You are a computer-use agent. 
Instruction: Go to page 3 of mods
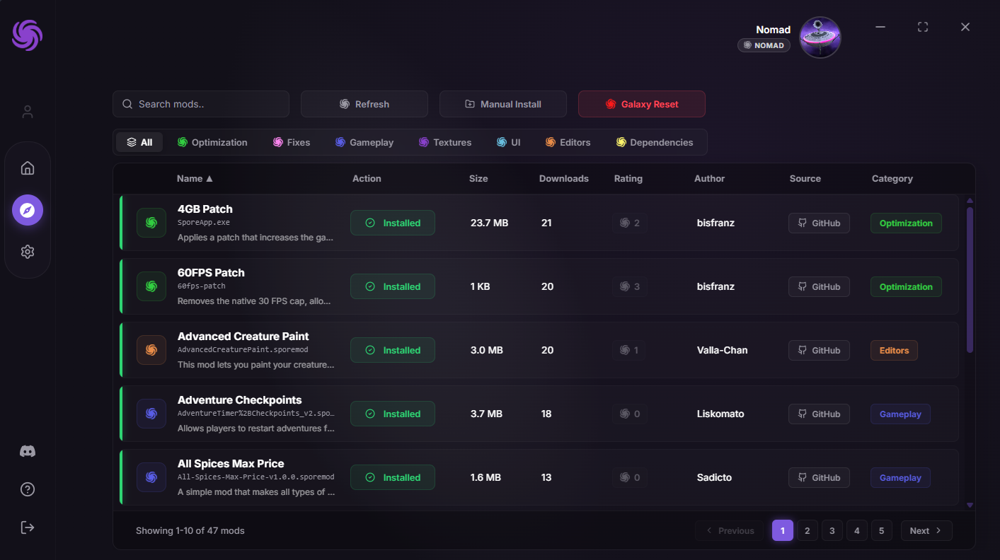(x=832, y=530)
